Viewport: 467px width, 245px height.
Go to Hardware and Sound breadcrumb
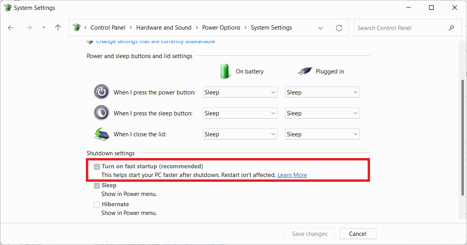tap(163, 28)
